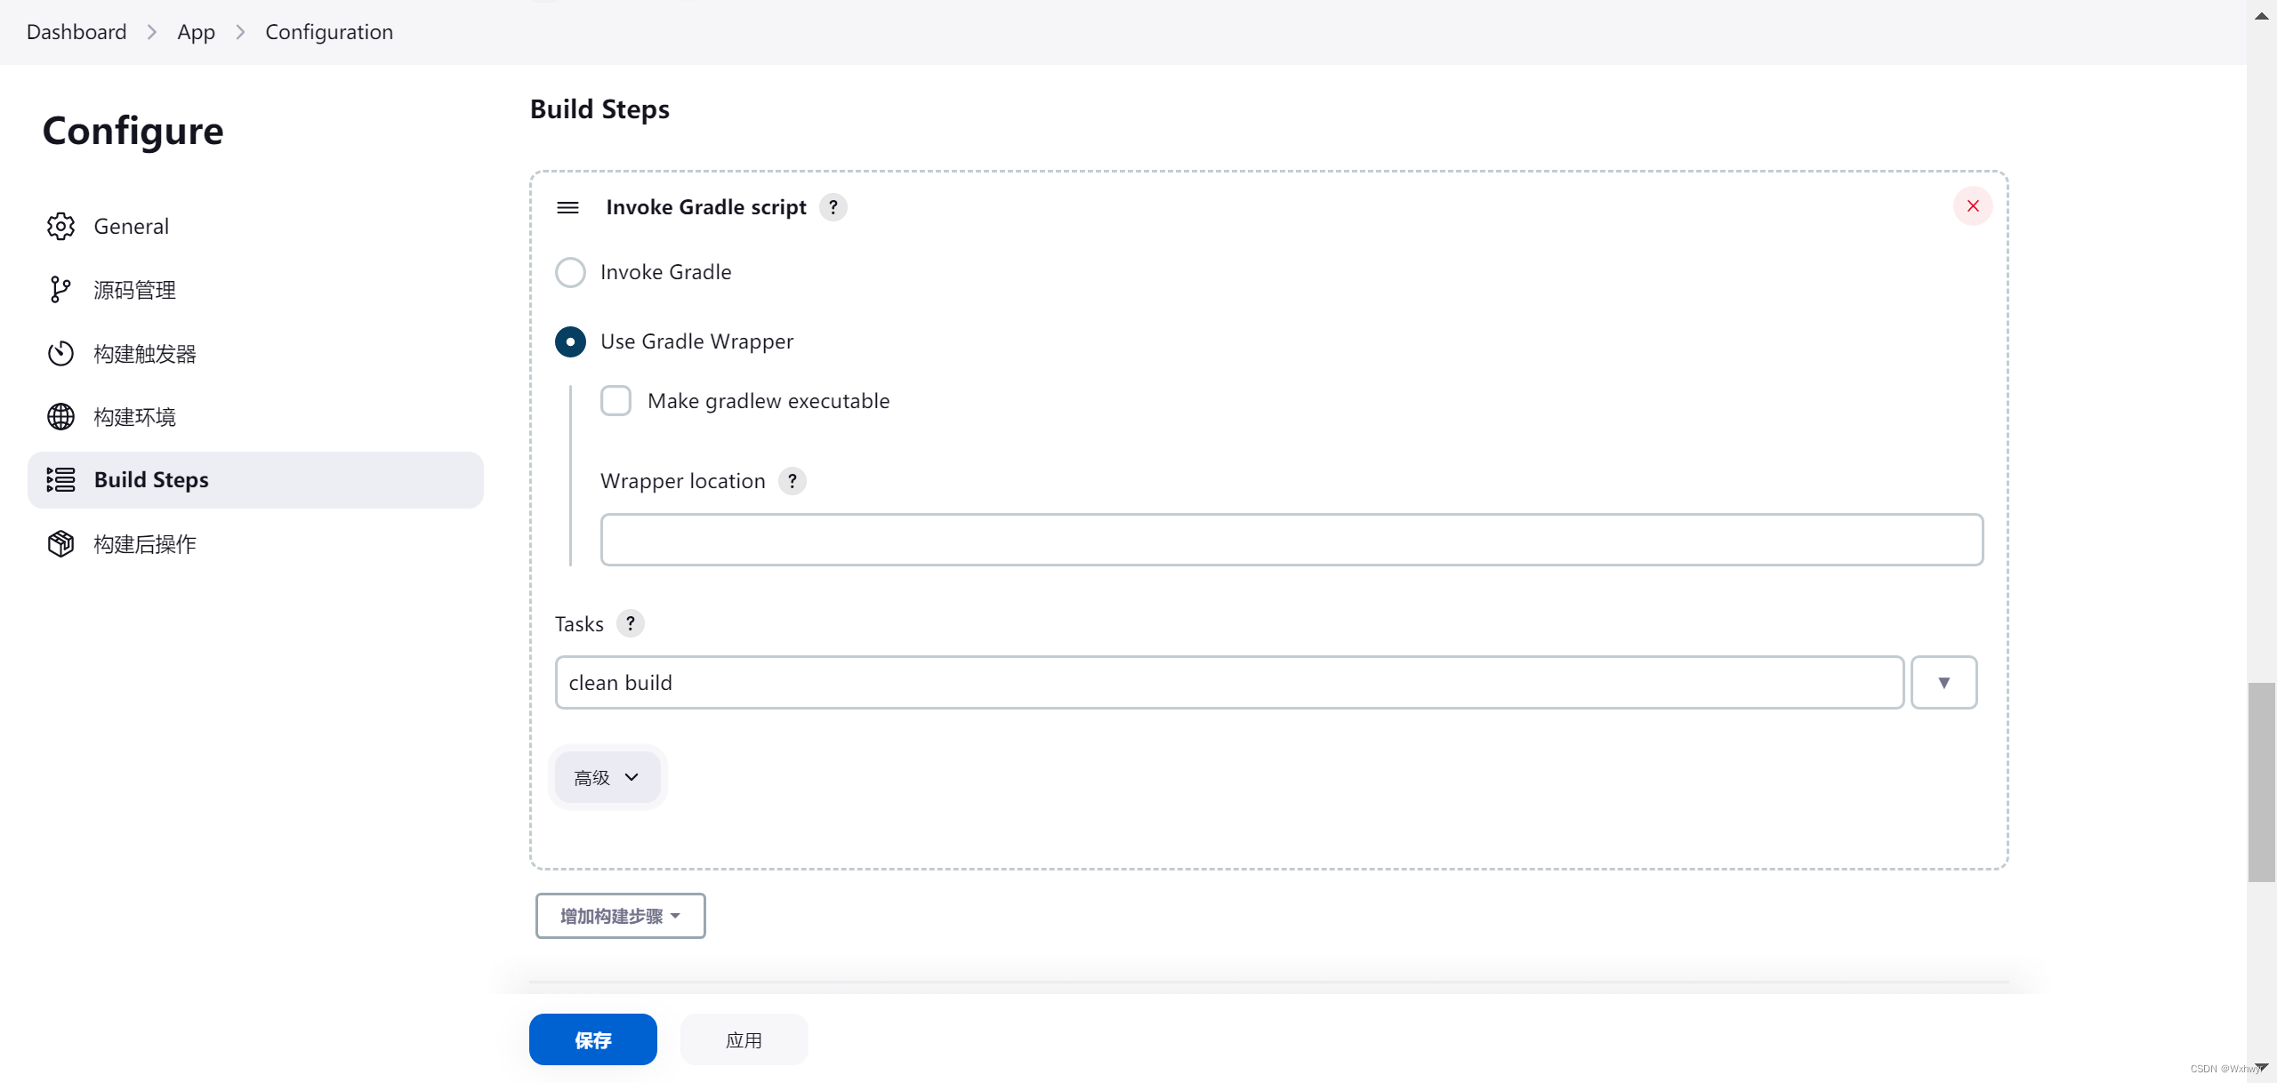The height and width of the screenshot is (1083, 2277).
Task: Click the 应用 apply button
Action: tap(744, 1039)
